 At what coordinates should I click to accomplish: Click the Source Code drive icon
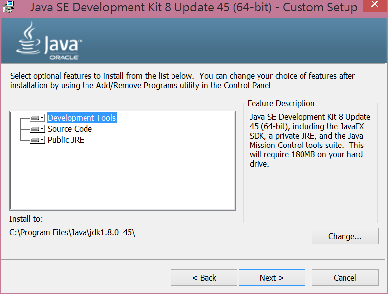pyautogui.click(x=35, y=129)
